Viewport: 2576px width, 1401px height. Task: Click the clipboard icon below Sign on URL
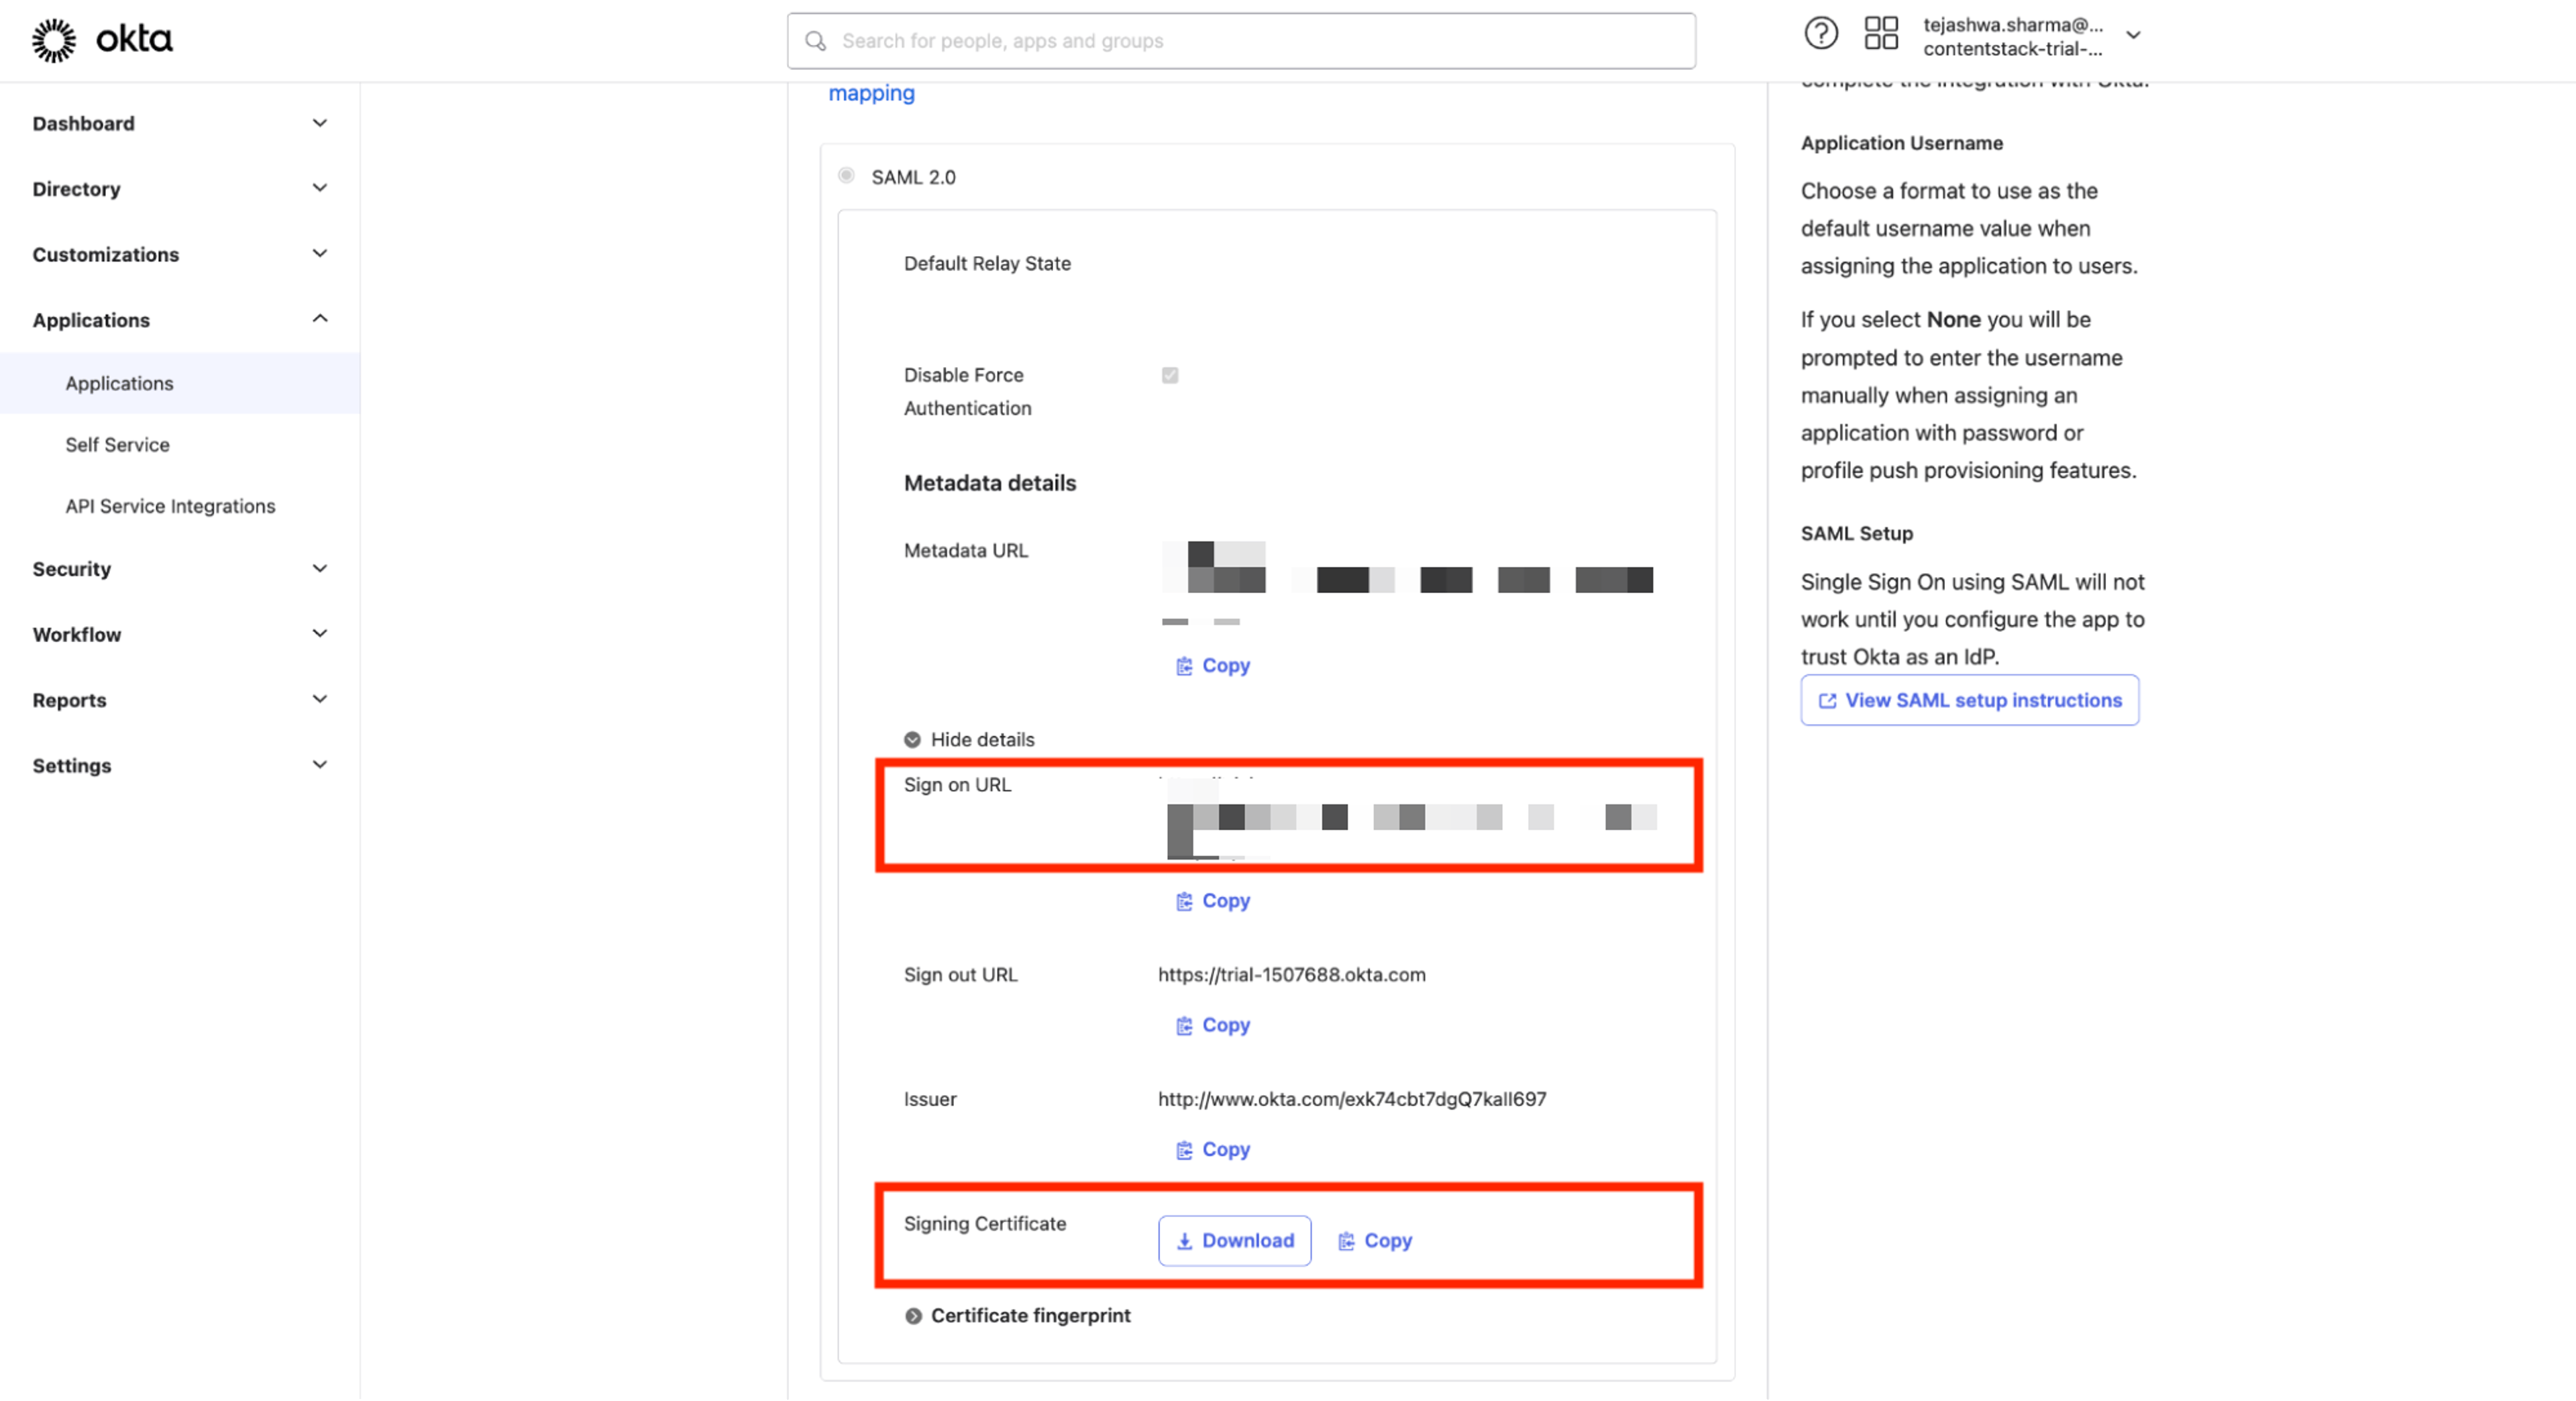click(1184, 901)
